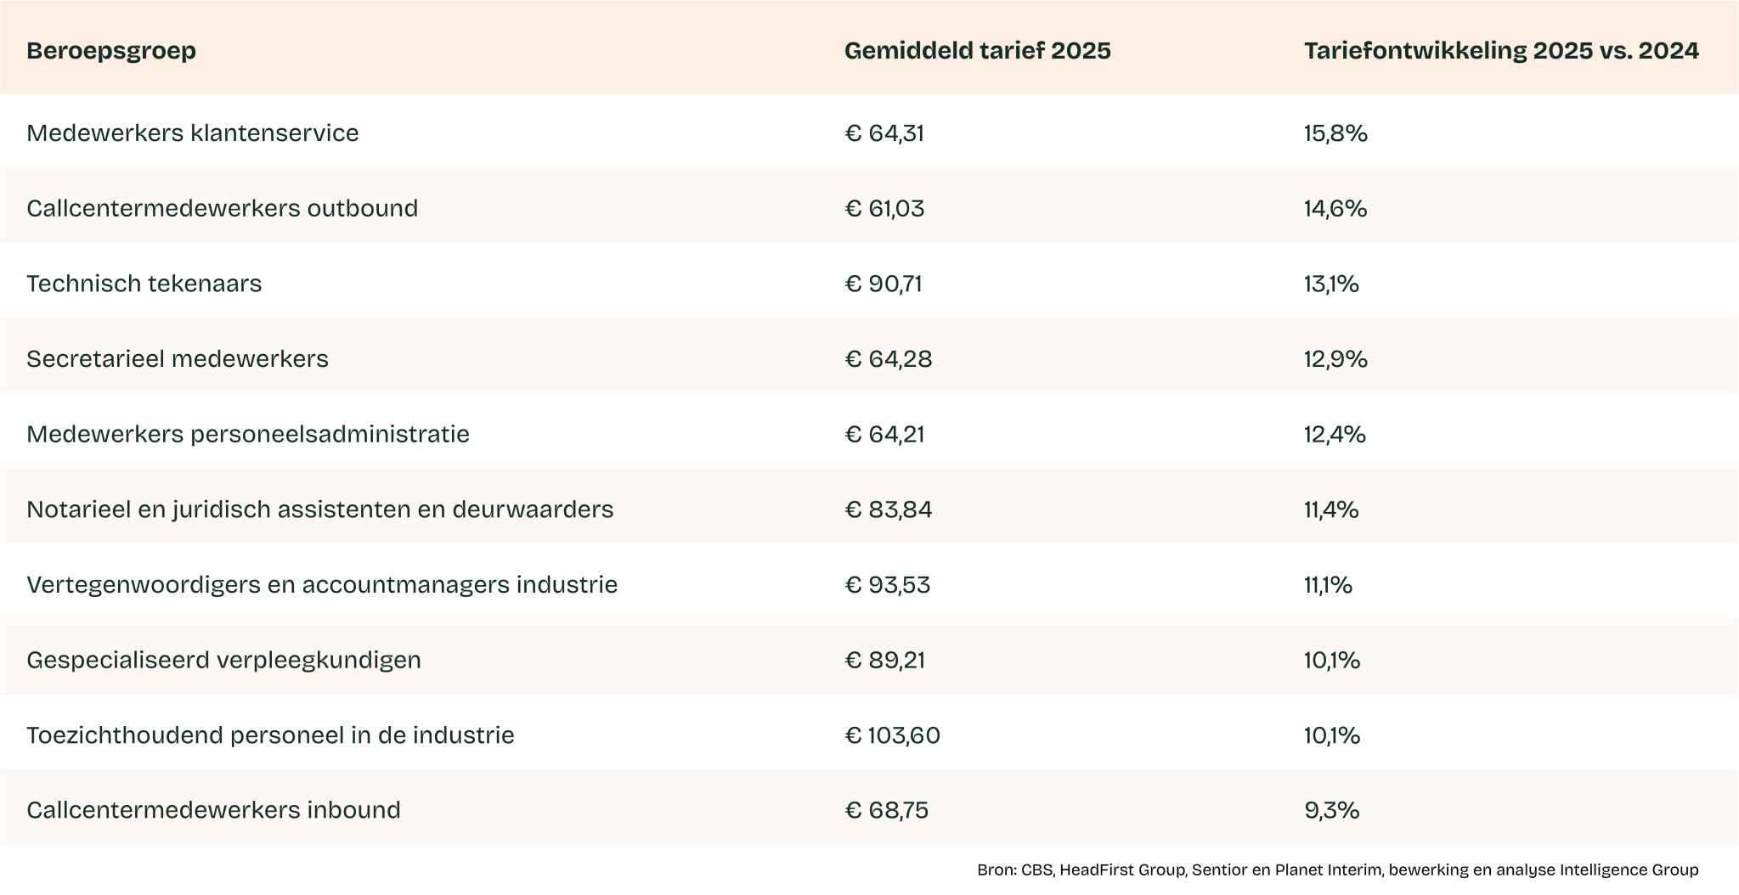Select Notarieel en juridisch assistenten row label

click(320, 509)
